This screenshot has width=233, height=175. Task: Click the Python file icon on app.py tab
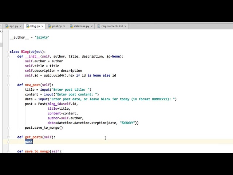7,26
